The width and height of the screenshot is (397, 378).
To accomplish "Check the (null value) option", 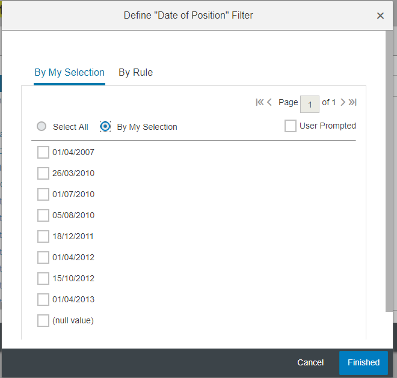I will [43, 320].
